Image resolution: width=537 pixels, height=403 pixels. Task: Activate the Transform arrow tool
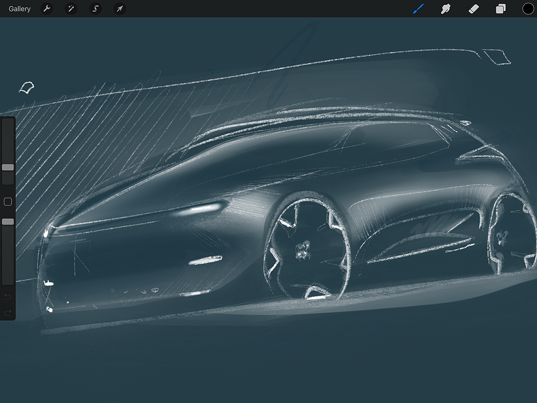(x=119, y=9)
